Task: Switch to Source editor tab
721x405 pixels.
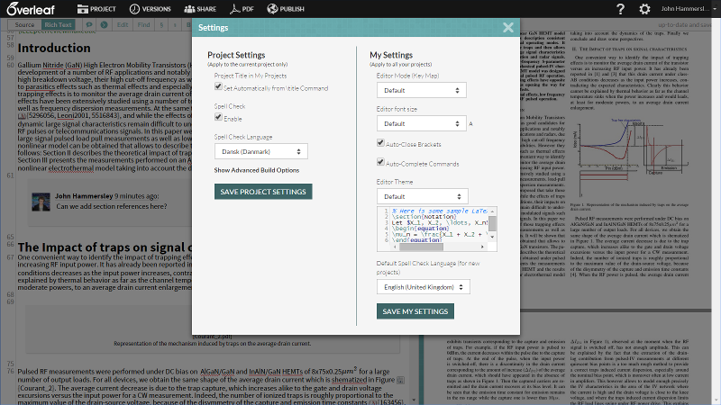Action: 24,25
